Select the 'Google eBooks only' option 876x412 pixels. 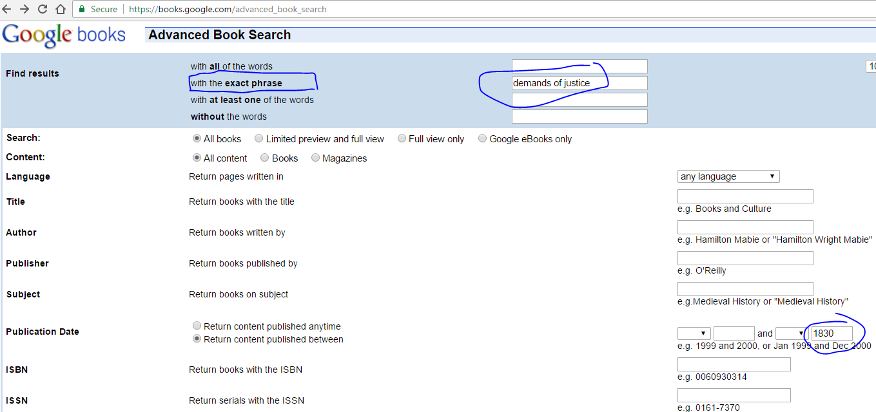click(x=482, y=138)
